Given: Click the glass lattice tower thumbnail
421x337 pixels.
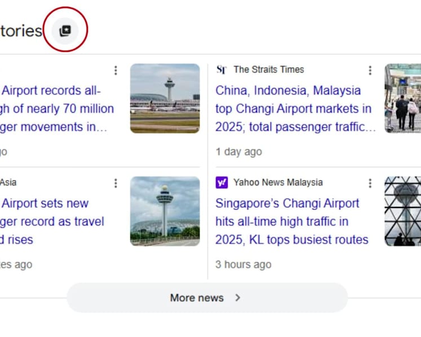Looking at the screenshot, I should (x=403, y=211).
